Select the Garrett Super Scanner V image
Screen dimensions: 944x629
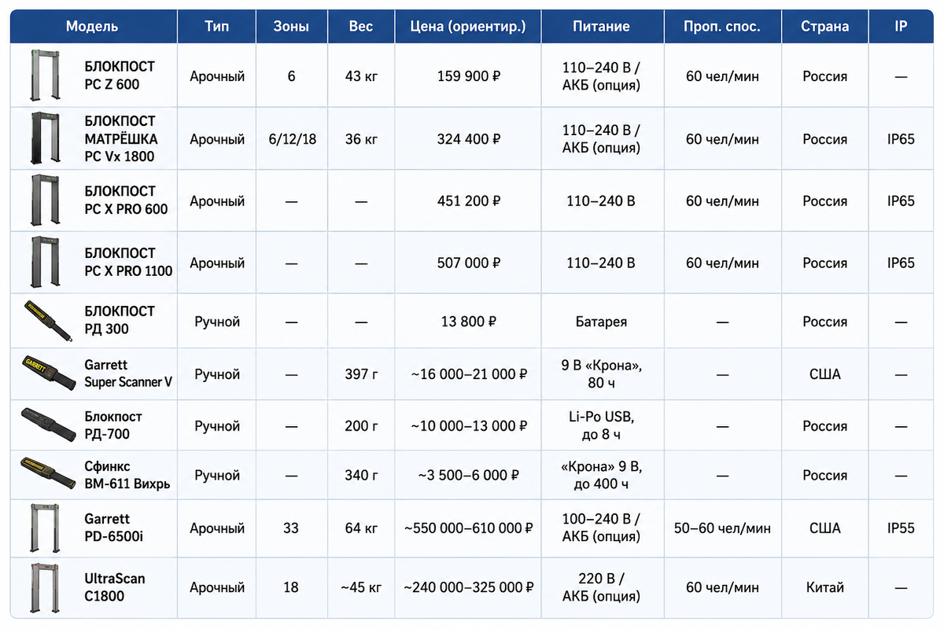[x=47, y=373]
